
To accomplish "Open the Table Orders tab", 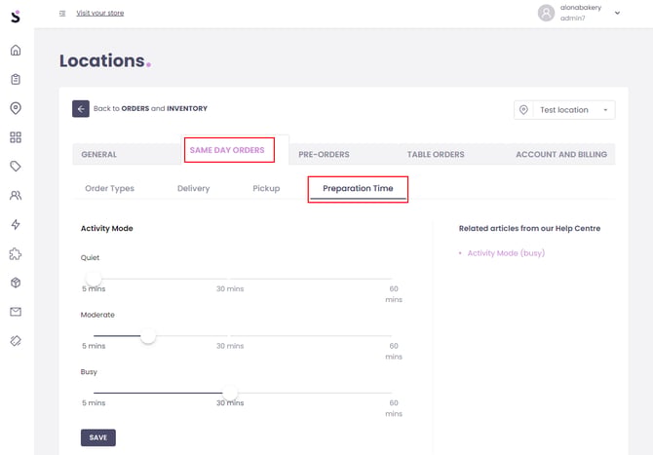I will point(436,155).
